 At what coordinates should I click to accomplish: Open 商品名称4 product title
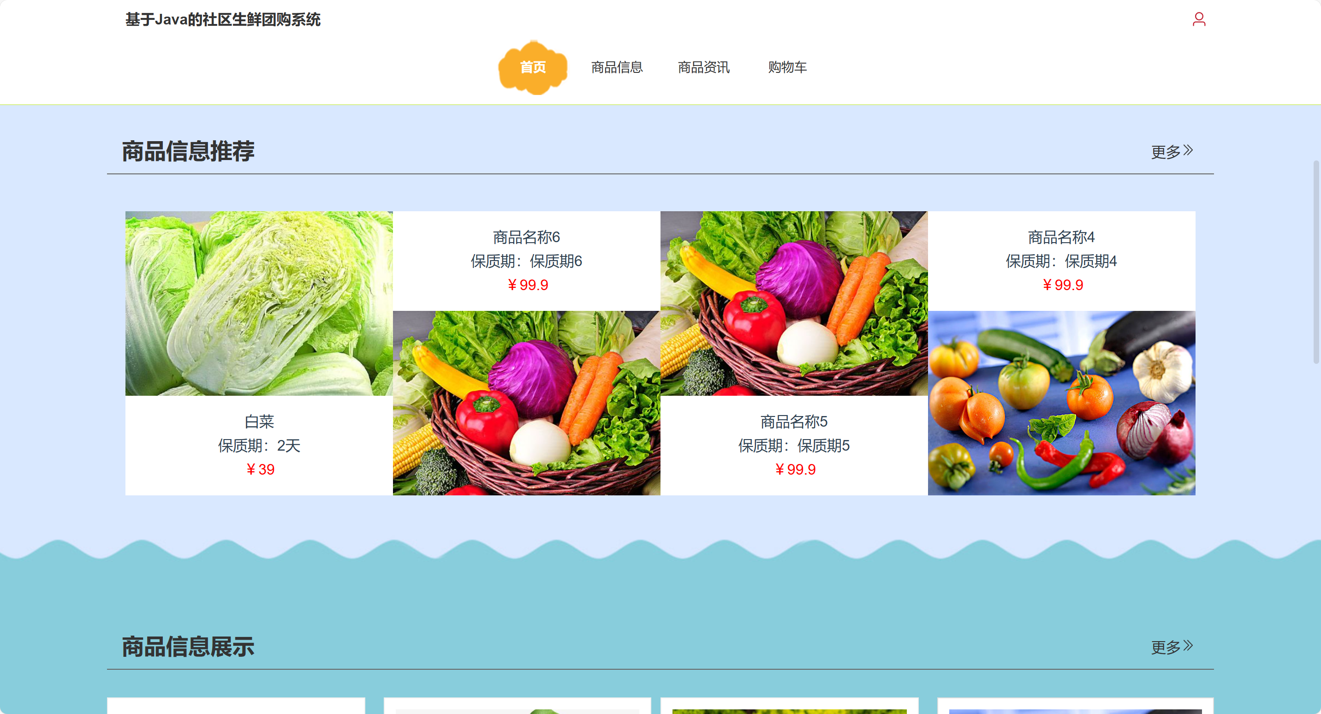click(x=1061, y=238)
